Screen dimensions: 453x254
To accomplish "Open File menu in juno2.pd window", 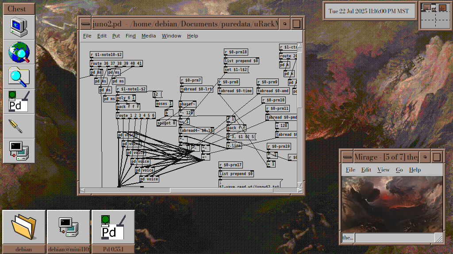I will (87, 36).
